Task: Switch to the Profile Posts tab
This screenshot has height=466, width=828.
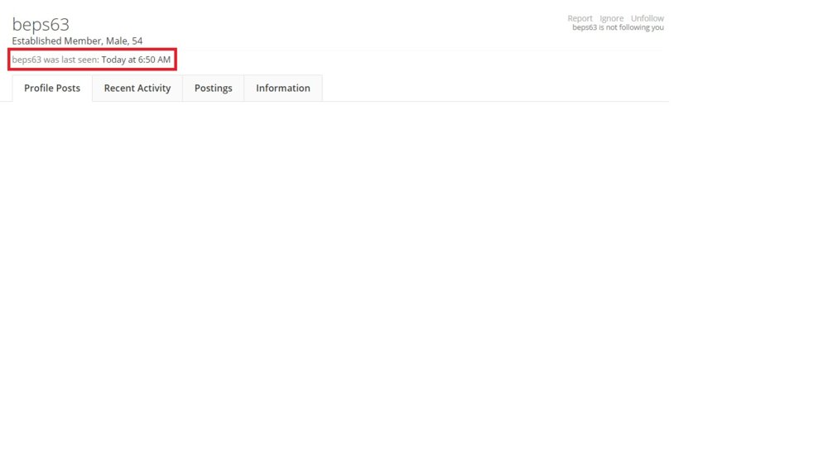Action: tap(52, 89)
